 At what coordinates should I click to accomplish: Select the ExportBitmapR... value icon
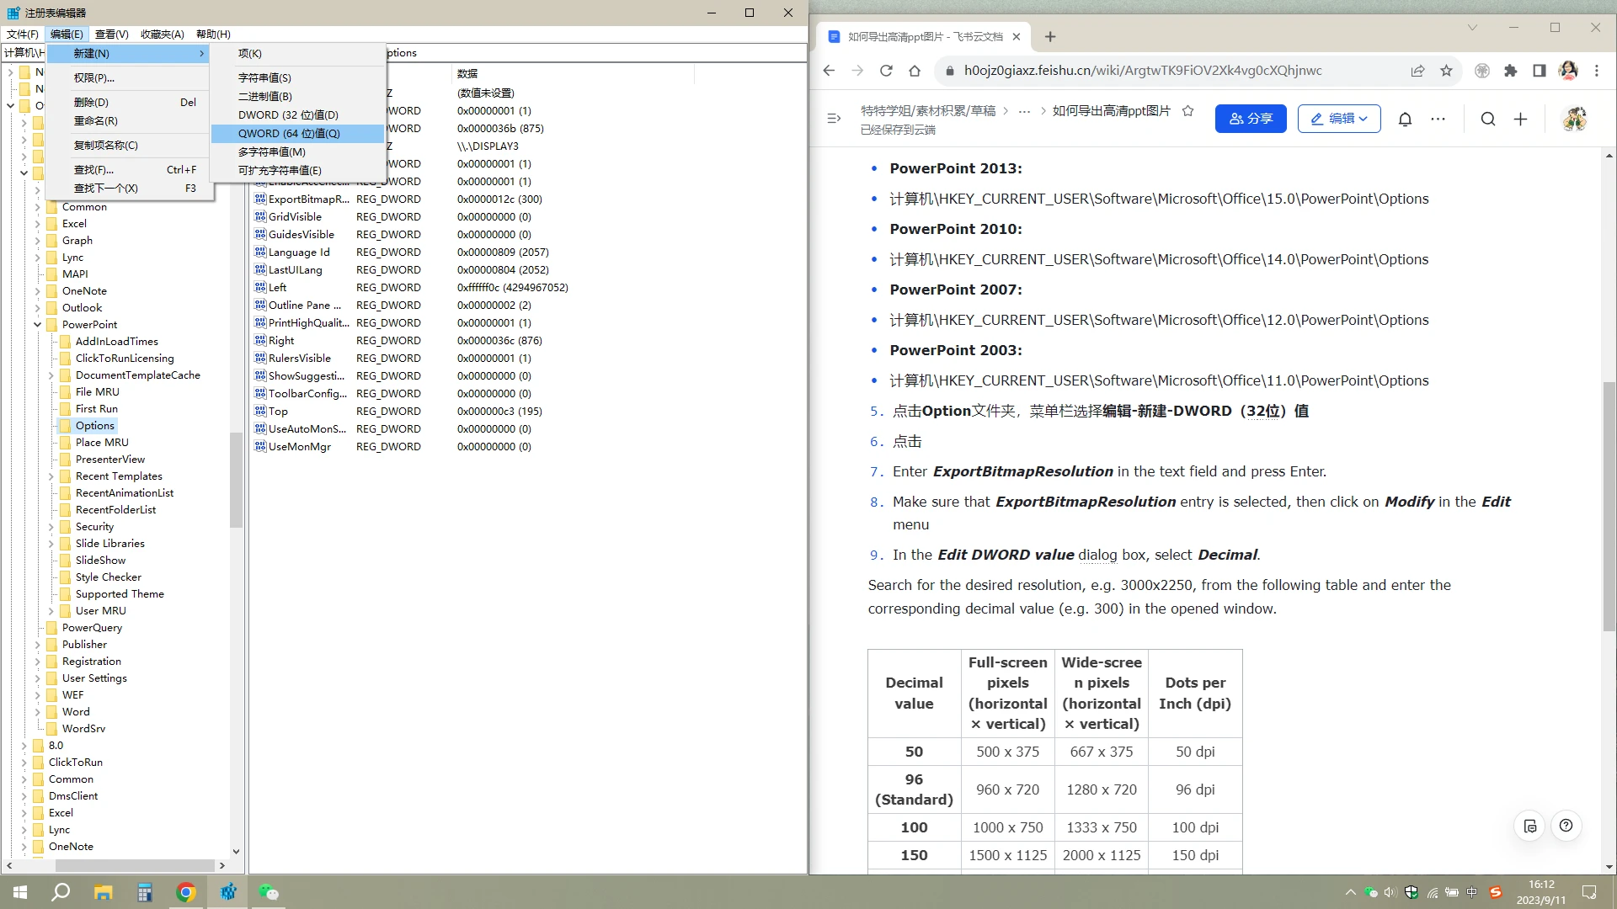click(x=260, y=199)
